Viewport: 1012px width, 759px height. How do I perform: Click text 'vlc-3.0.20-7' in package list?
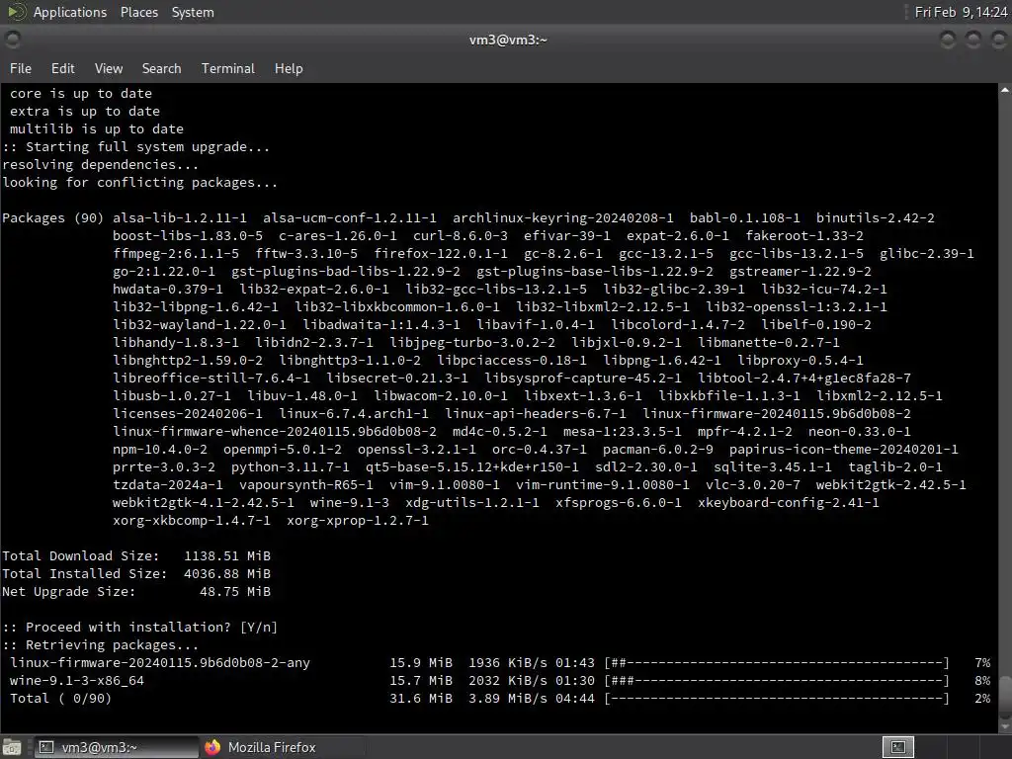pos(752,484)
